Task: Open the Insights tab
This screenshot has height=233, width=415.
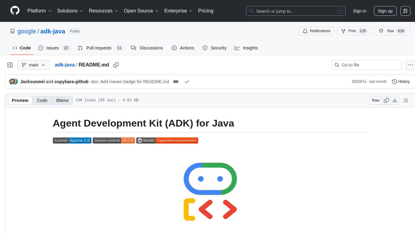Action: pos(246,48)
